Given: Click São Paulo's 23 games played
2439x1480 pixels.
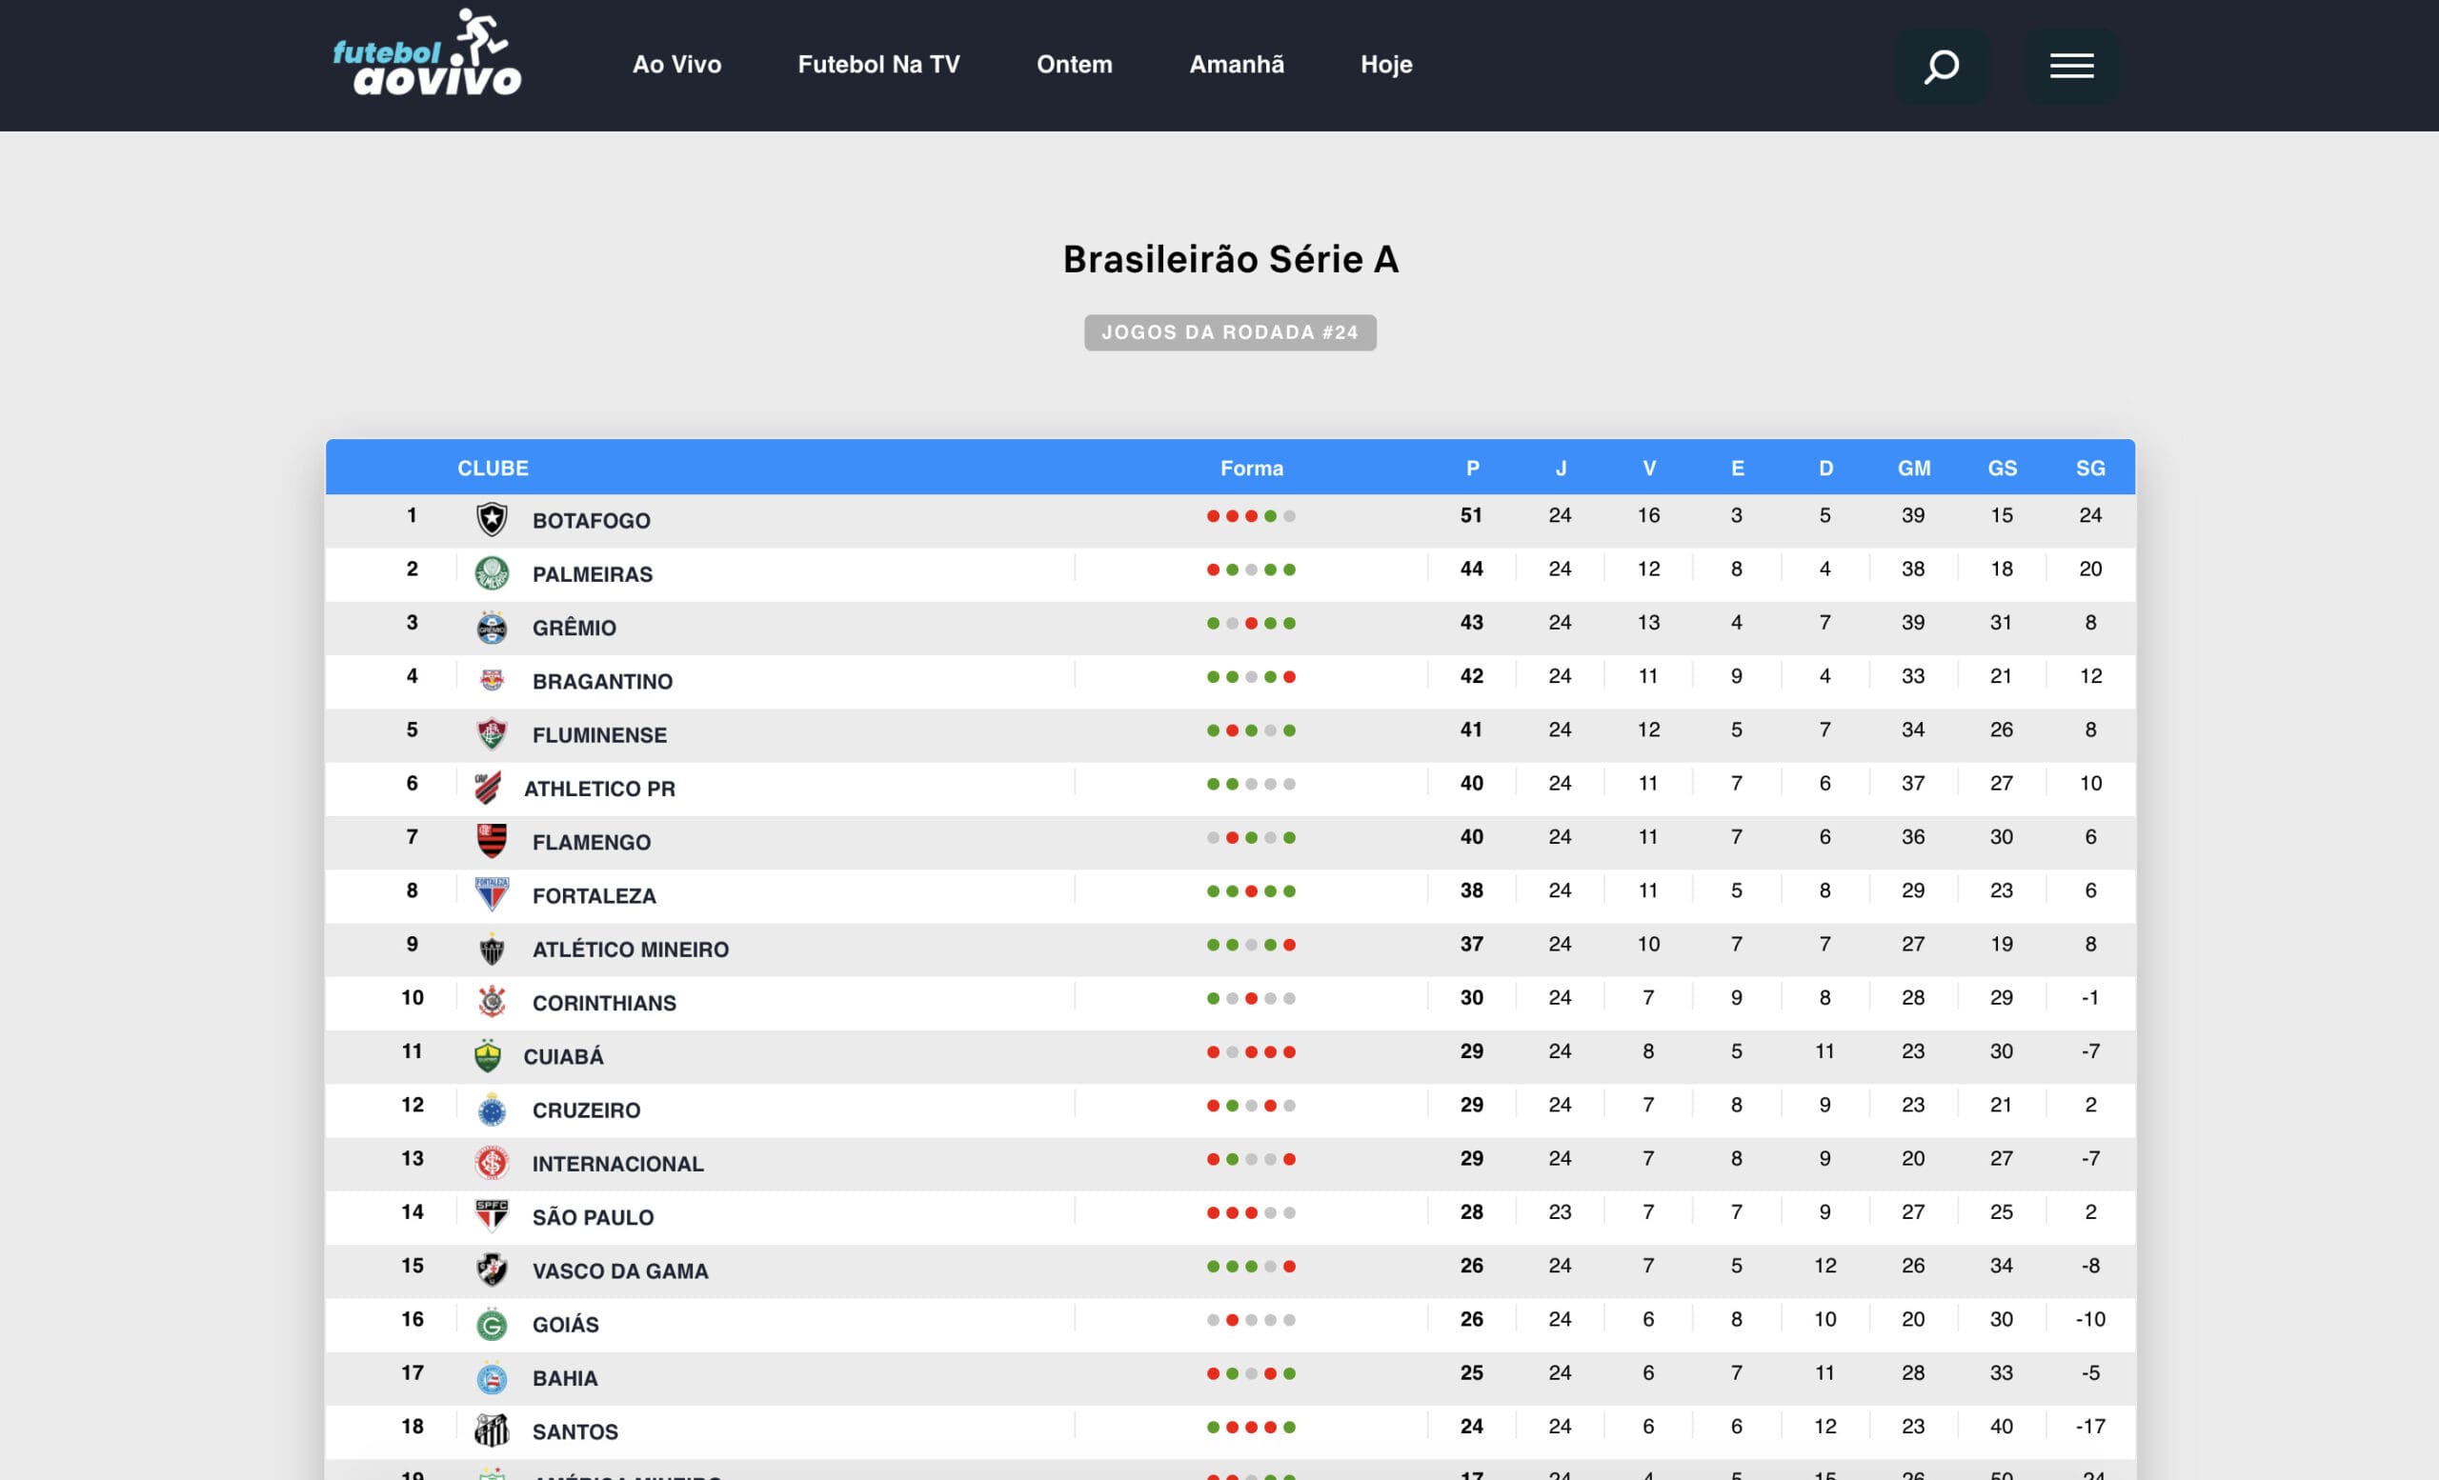Looking at the screenshot, I should pyautogui.click(x=1559, y=1211).
